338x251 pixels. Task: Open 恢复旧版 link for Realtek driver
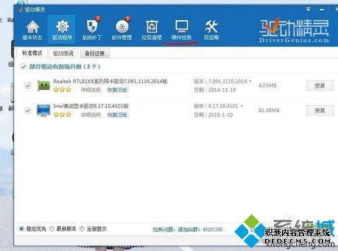(x=117, y=90)
